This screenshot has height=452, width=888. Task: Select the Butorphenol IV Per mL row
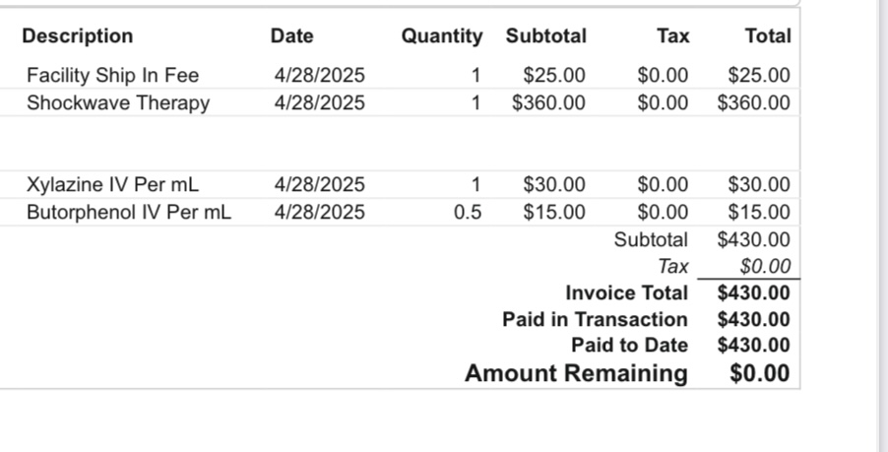tap(400, 213)
